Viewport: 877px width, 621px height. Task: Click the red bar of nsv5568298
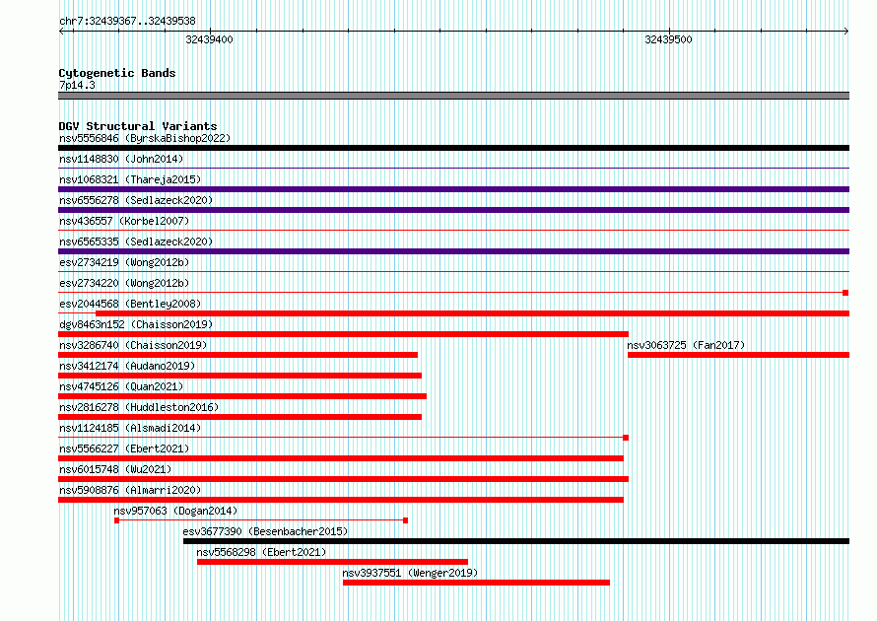pos(332,562)
